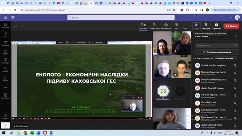This screenshot has height=136, width=242.
Task: Open the Calendar in the left sidebar
Action: pos(5,61)
